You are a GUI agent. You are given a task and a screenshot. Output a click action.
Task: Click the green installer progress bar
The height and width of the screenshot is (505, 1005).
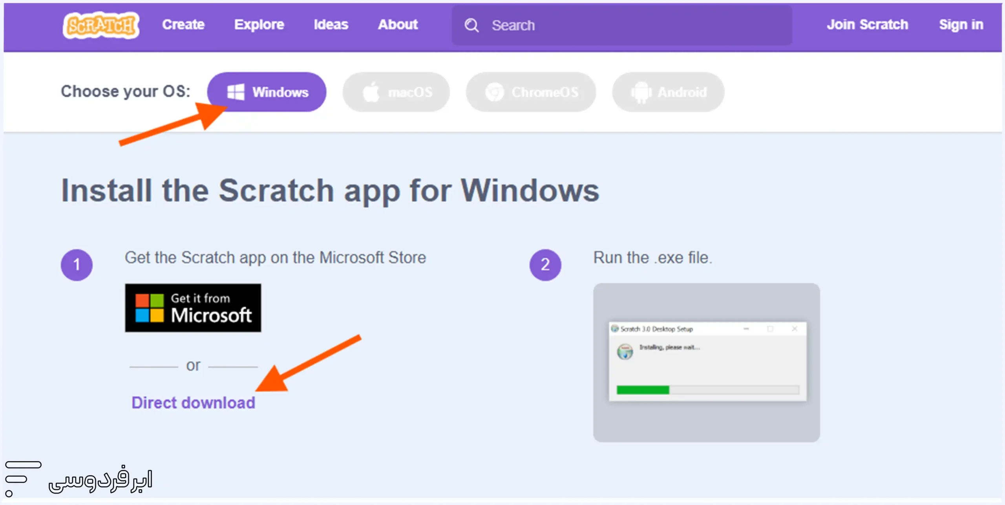pos(643,390)
